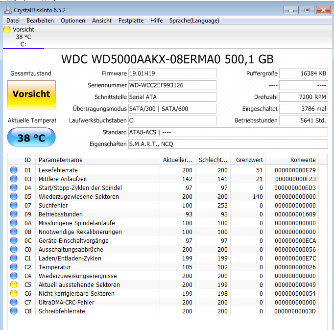This screenshot has height=330, width=334.
Task: Click the Firmware field 19.01H19
Action: [172, 73]
